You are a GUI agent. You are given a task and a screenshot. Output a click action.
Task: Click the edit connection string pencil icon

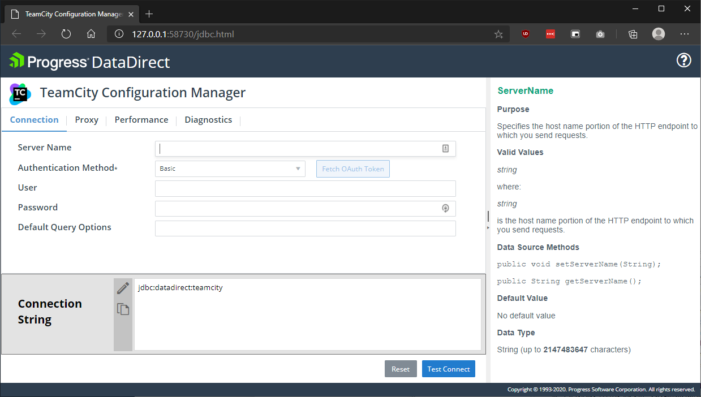tap(123, 288)
